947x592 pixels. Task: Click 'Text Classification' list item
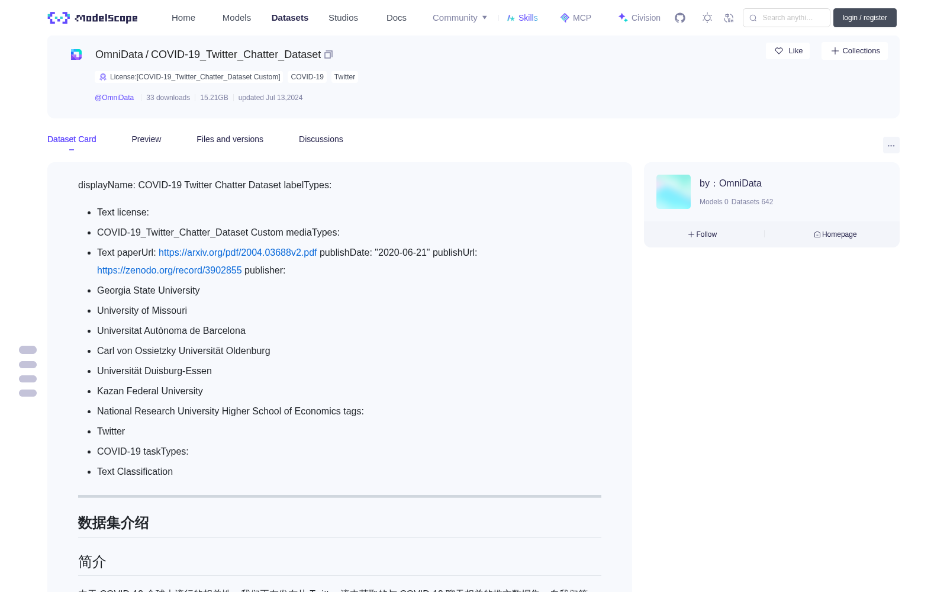coord(135,471)
